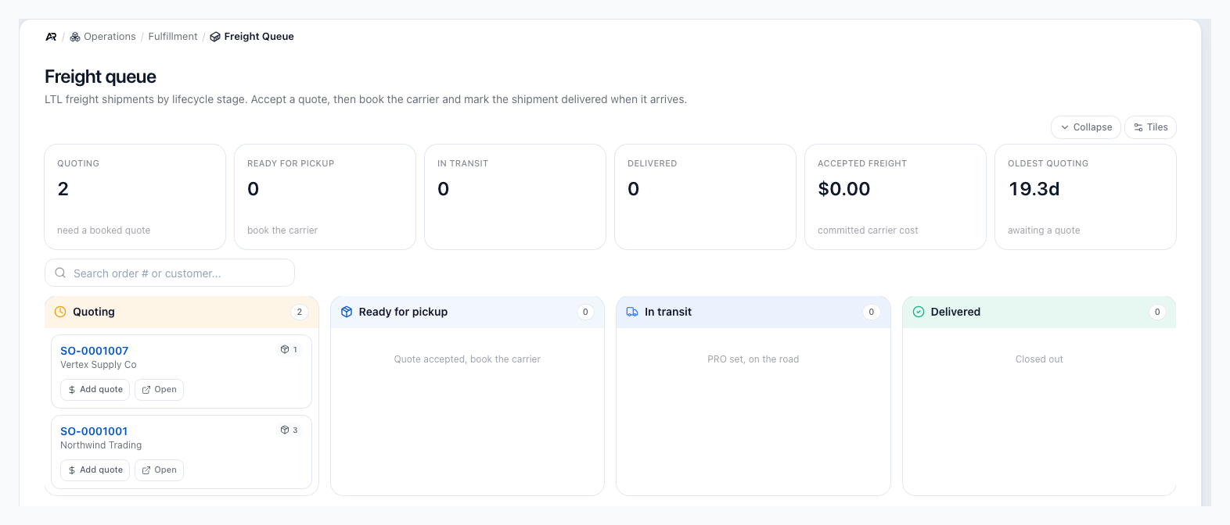The height and width of the screenshot is (525, 1230).
Task: Click the app logo in breadcrumb
Action: point(51,37)
